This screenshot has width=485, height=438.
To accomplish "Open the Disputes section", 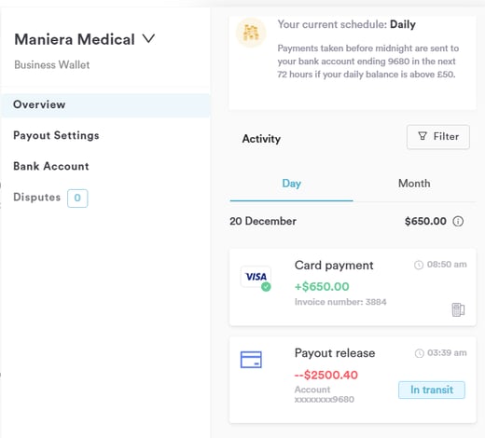I will [x=36, y=198].
